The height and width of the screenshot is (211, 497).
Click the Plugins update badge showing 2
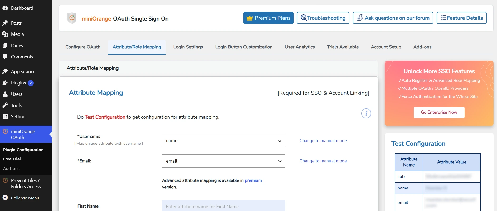pyautogui.click(x=31, y=83)
